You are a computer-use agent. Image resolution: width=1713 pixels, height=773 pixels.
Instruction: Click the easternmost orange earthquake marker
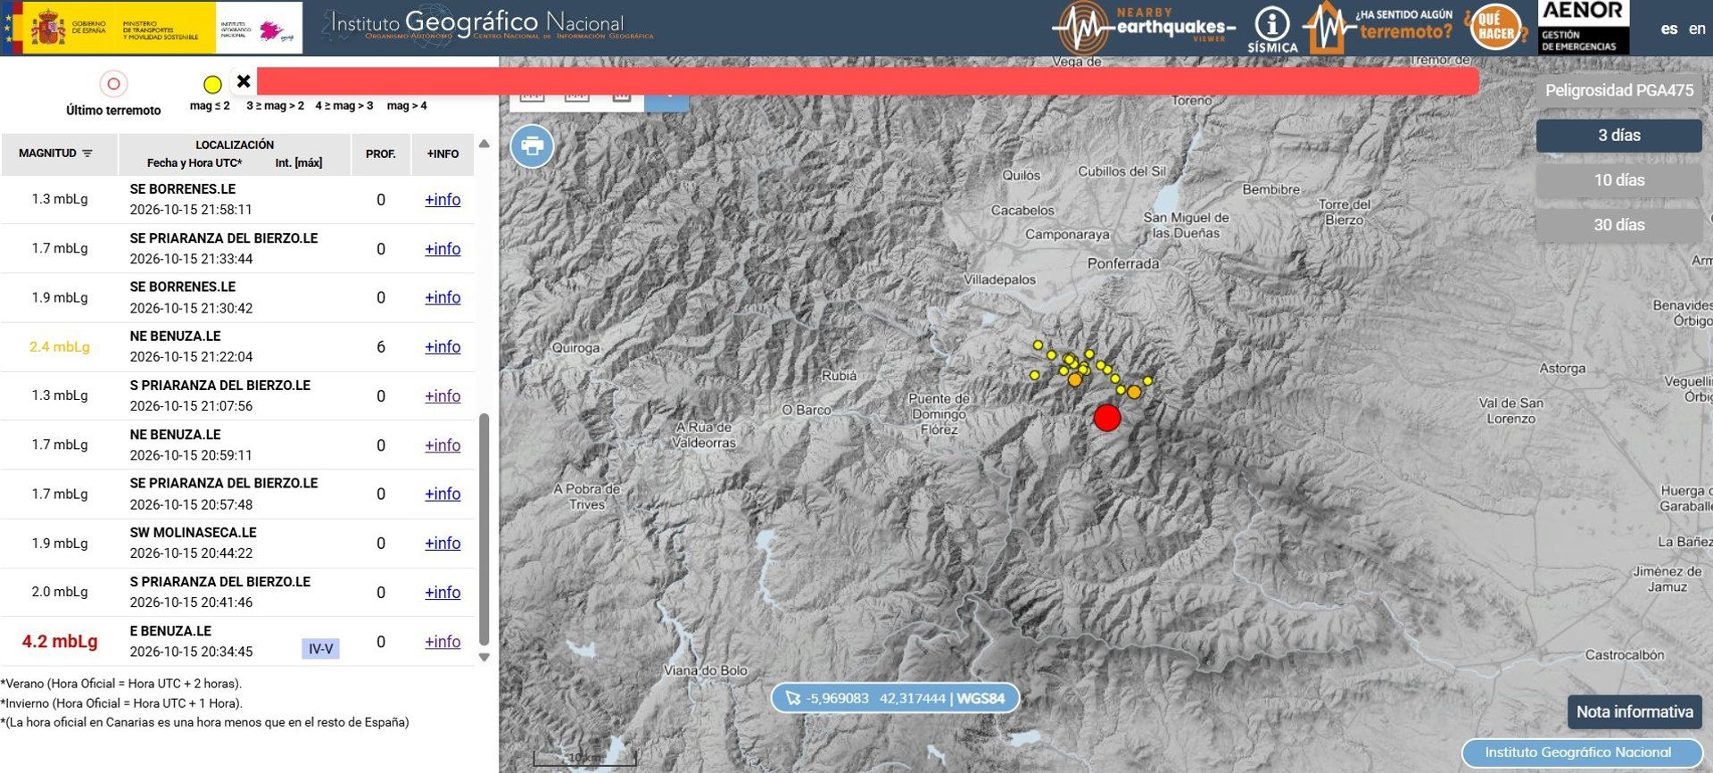[x=1134, y=392]
